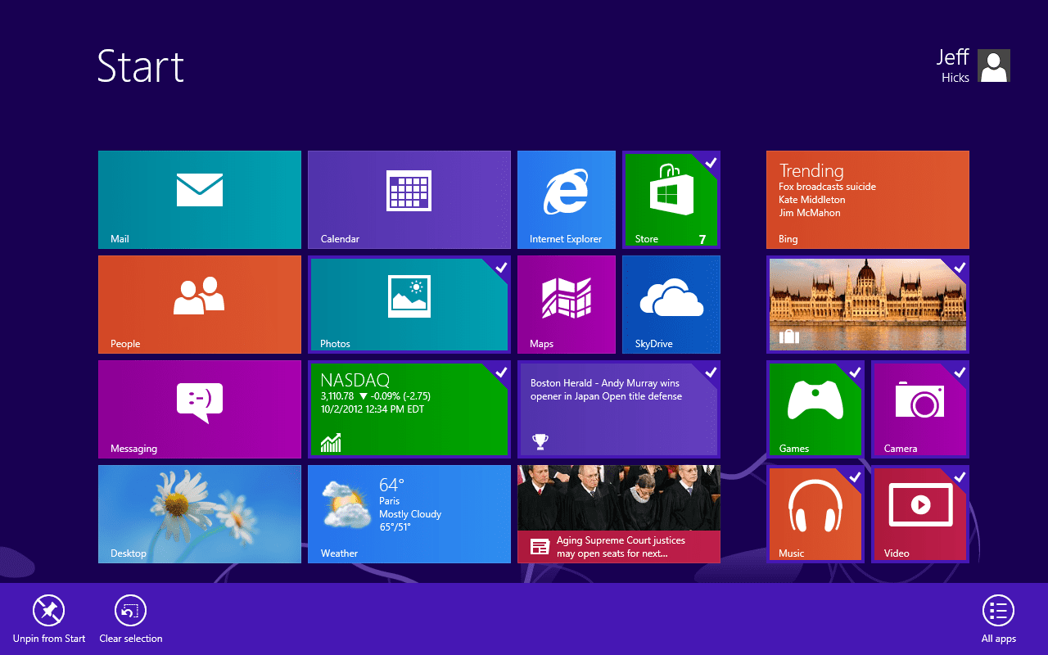The height and width of the screenshot is (655, 1048).
Task: Click the Clear selection icon
Action: [130, 611]
